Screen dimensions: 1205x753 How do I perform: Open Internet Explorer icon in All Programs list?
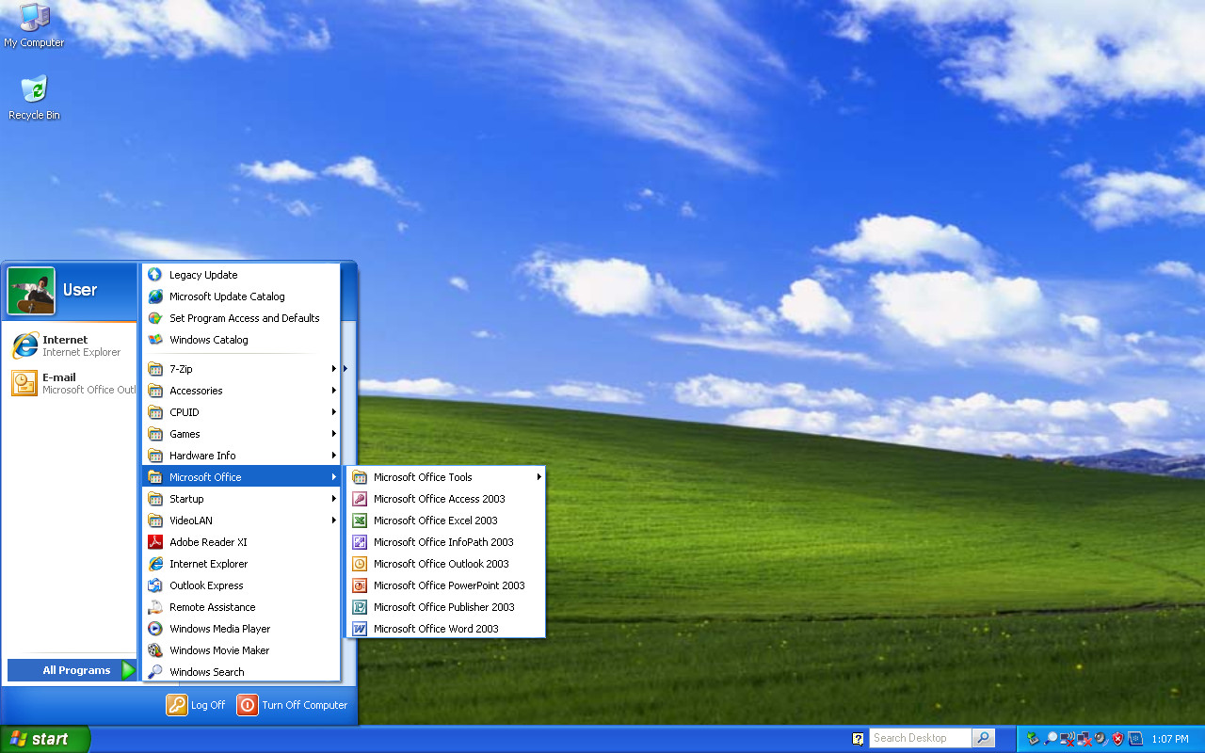155,564
